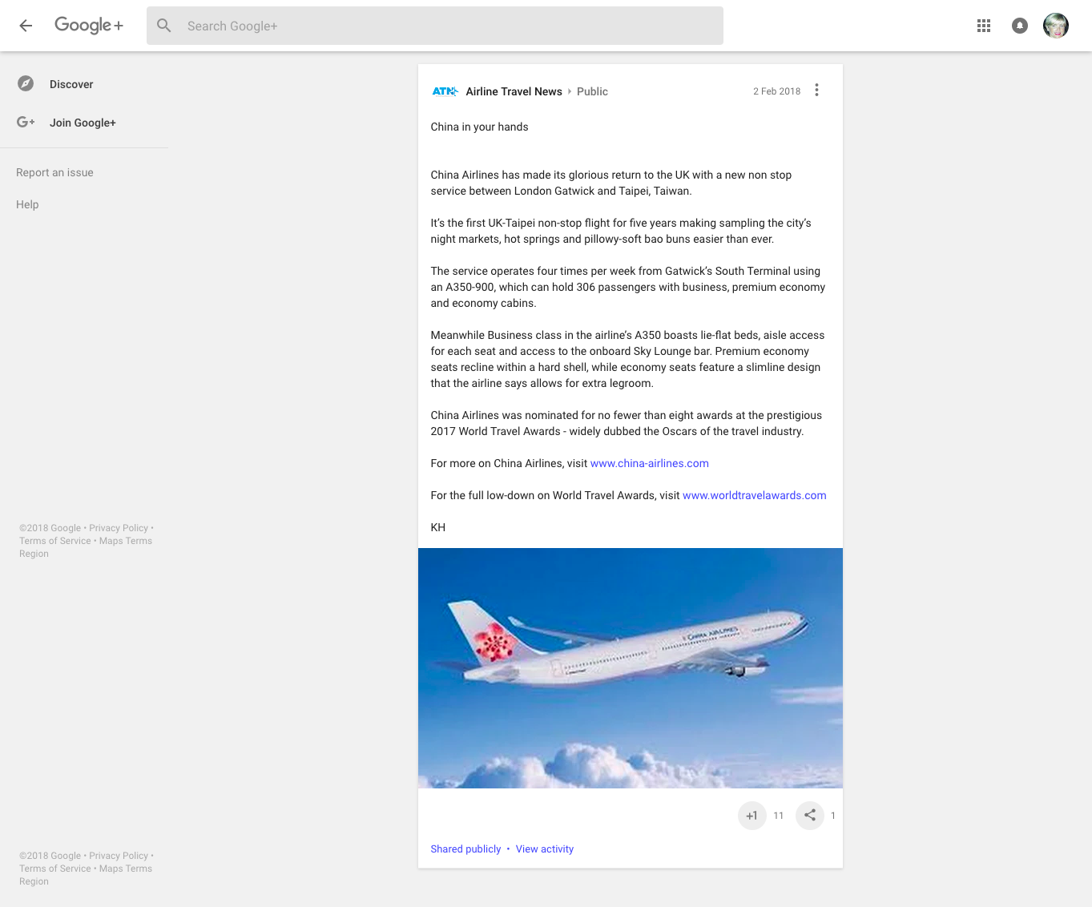Click the share post icon
Viewport: 1092px width, 907px height.
[810, 816]
